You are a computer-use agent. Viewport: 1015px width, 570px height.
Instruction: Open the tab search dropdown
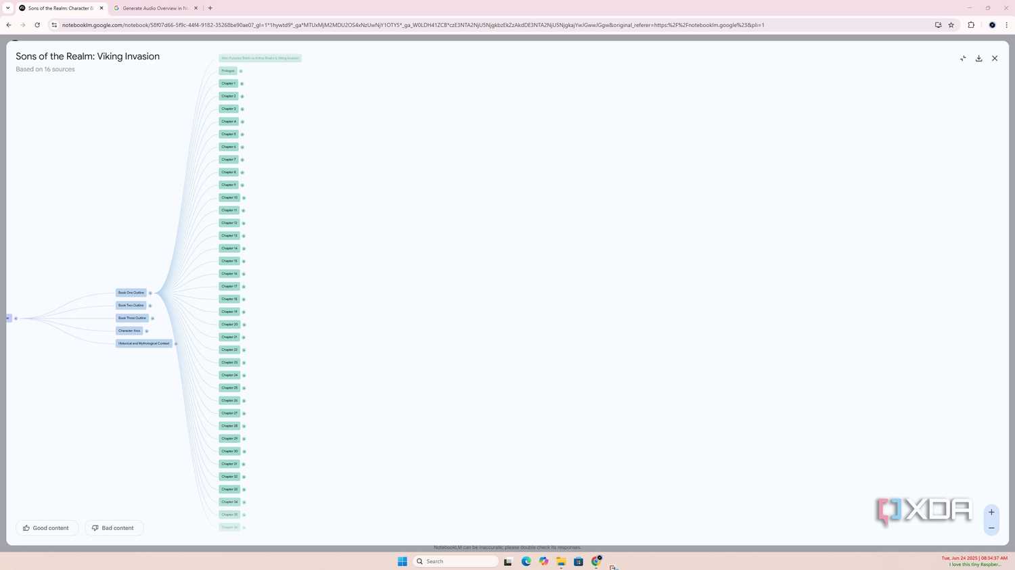pyautogui.click(x=7, y=8)
